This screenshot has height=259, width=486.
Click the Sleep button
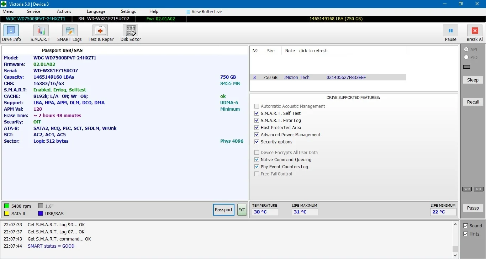pos(473,80)
